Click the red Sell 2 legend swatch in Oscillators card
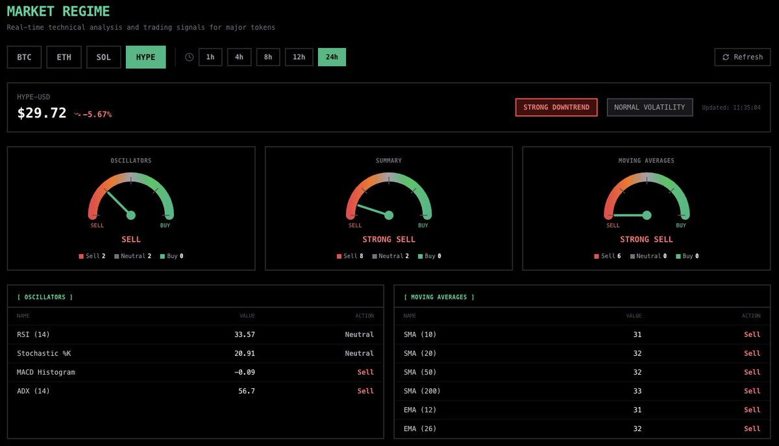779x446 pixels. point(81,257)
